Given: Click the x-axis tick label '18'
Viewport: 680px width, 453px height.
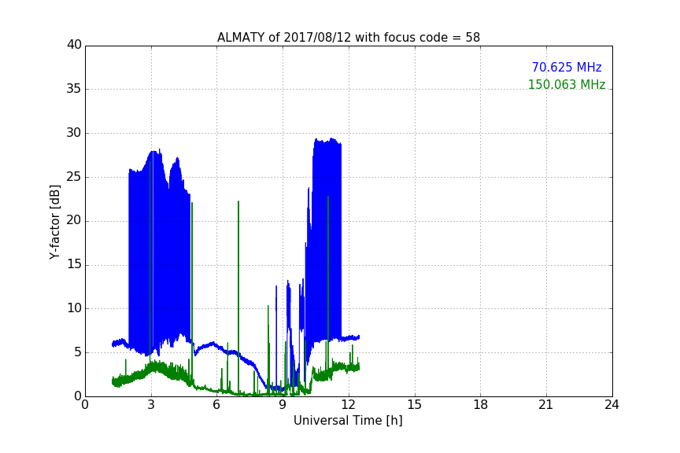Looking at the screenshot, I should [481, 405].
